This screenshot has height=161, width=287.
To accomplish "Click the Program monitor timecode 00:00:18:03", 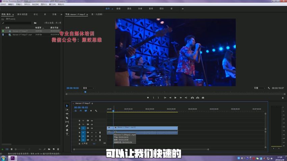I will pyautogui.click(x=73, y=88).
